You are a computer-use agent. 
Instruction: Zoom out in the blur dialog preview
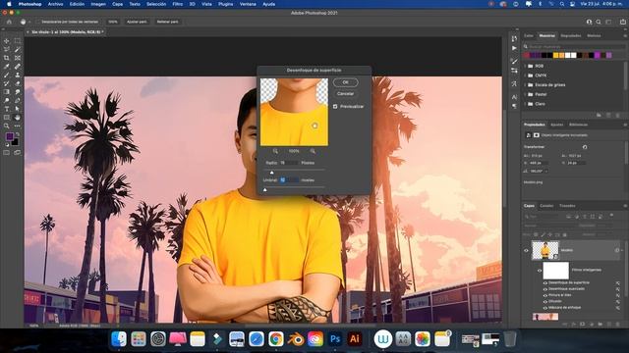pyautogui.click(x=275, y=151)
